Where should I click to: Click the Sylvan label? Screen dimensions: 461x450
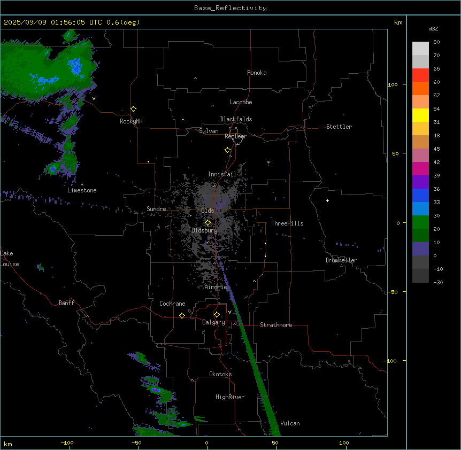point(209,131)
